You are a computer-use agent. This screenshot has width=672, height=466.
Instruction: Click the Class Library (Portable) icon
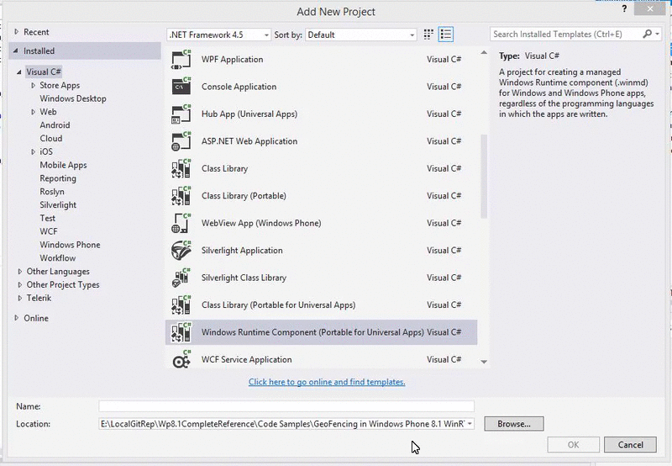181,196
